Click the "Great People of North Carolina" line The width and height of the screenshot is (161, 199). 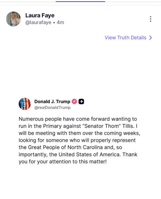point(70,147)
